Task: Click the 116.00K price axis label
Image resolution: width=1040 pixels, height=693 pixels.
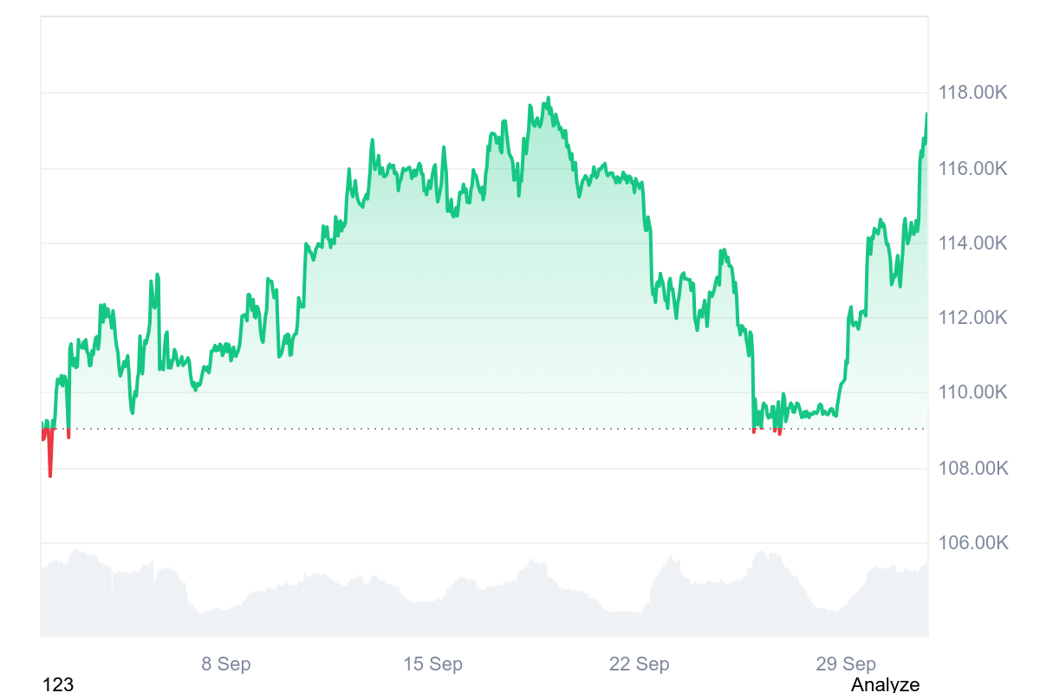Action: pos(972,168)
